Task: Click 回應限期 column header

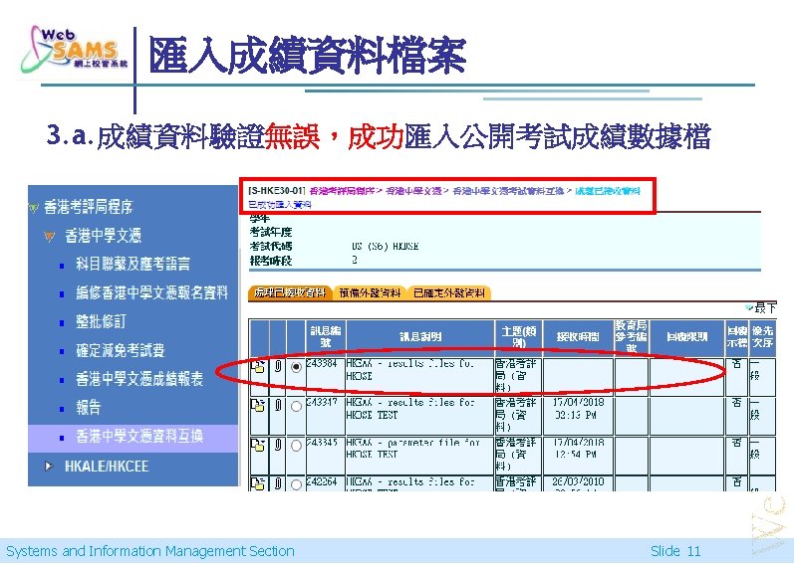Action: coord(686,336)
